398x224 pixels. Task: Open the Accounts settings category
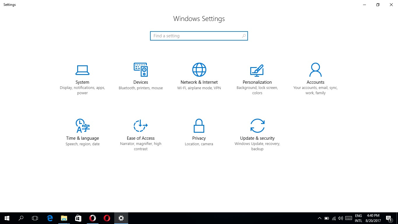(x=316, y=79)
